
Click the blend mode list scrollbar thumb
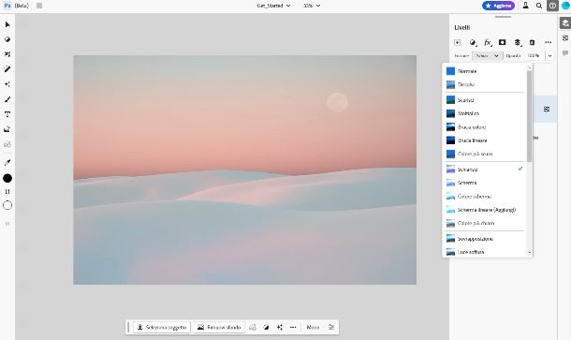click(530, 116)
